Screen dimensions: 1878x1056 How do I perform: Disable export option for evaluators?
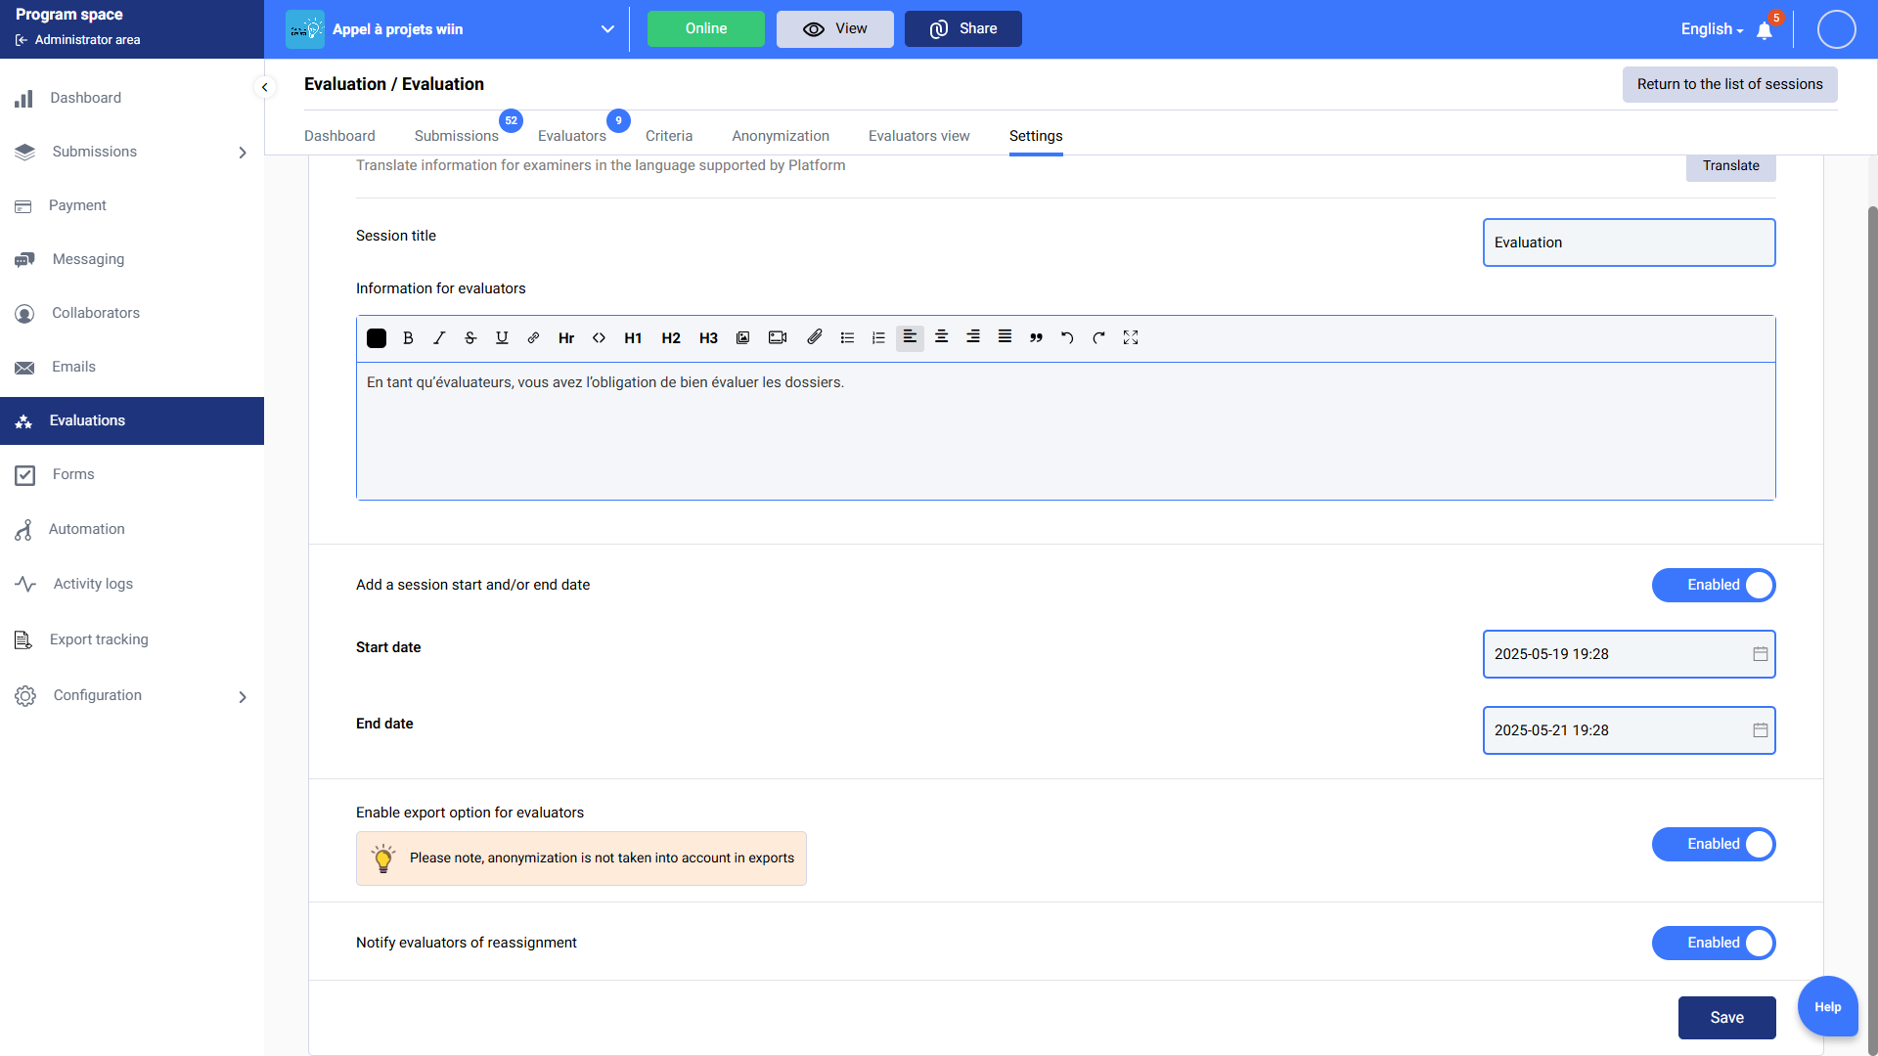(x=1714, y=844)
